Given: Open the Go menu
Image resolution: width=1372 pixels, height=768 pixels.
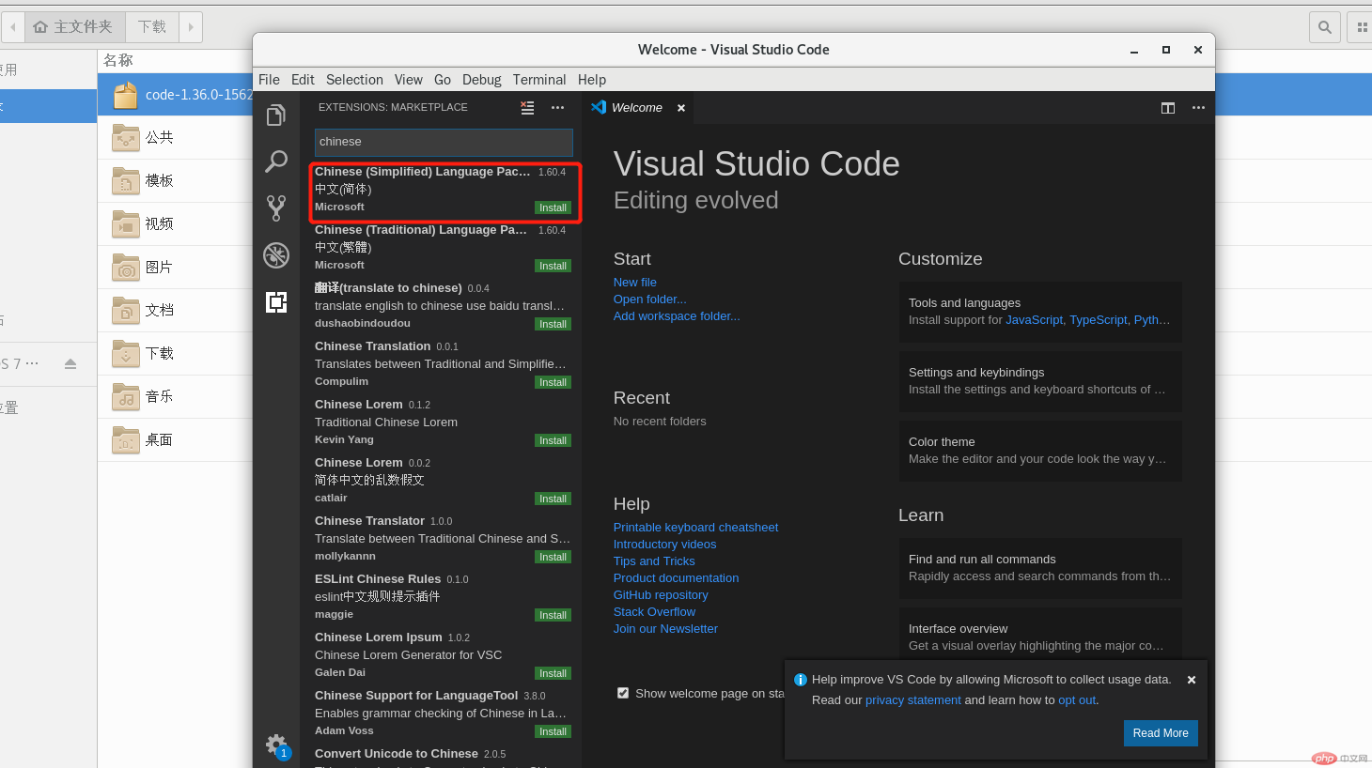Looking at the screenshot, I should [443, 80].
